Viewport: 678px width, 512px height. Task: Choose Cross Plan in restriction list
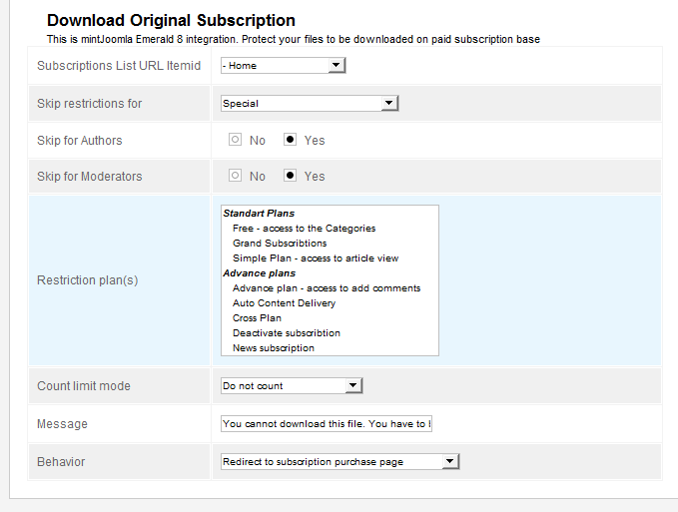[257, 318]
